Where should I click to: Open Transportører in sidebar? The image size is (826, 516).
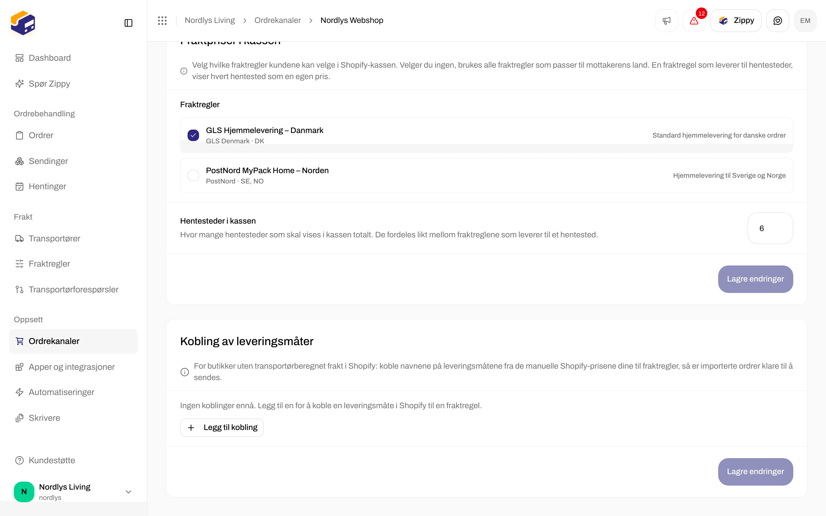(x=73, y=239)
